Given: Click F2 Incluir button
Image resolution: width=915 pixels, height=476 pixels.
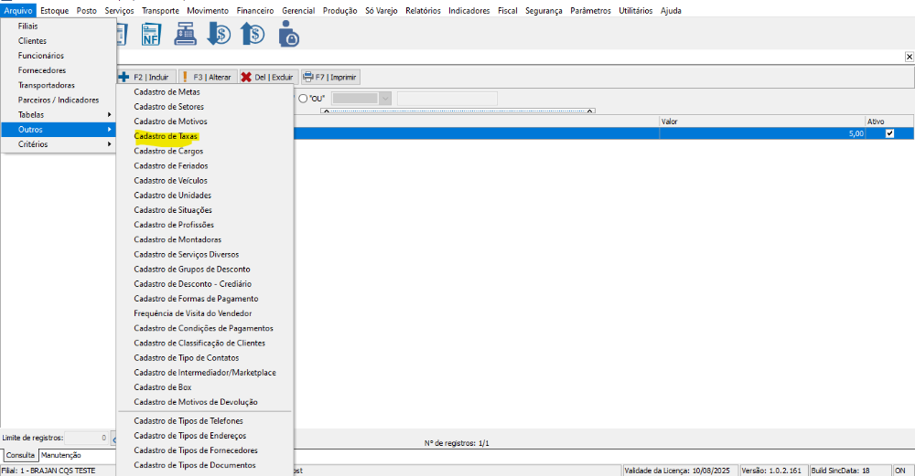Looking at the screenshot, I should click(145, 78).
